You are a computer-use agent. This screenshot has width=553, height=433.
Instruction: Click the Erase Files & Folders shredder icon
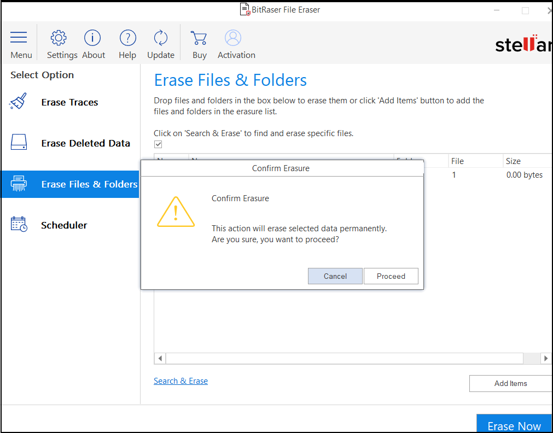pos(19,184)
